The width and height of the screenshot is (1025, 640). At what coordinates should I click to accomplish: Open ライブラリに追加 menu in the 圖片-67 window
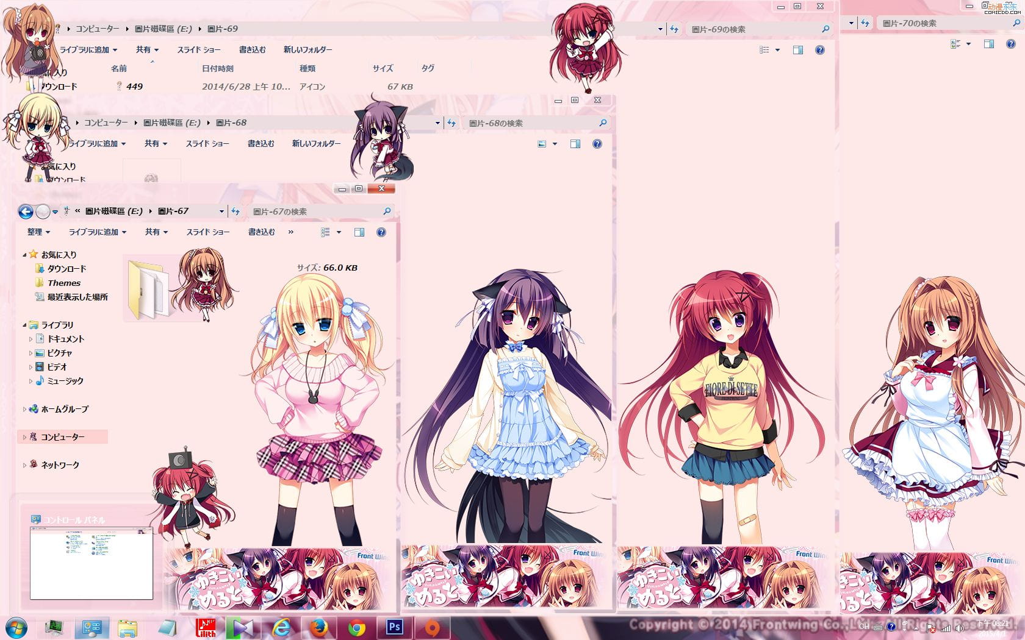click(x=98, y=232)
